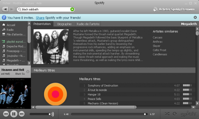Dismiss the invites notification bar
This screenshot has height=119, width=199.
point(195,17)
